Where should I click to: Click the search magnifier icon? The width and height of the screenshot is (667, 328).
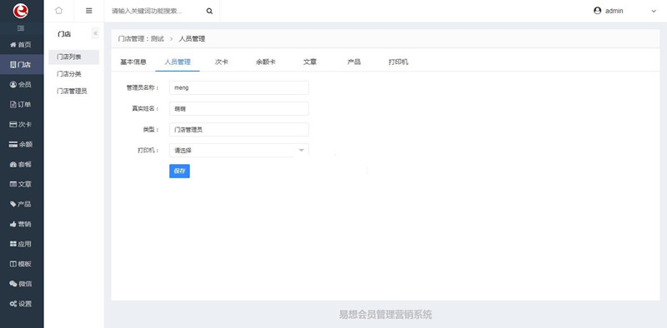click(x=209, y=11)
